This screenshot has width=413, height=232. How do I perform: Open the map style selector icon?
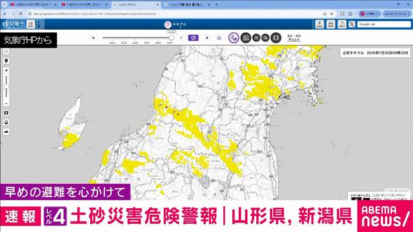[6, 113]
